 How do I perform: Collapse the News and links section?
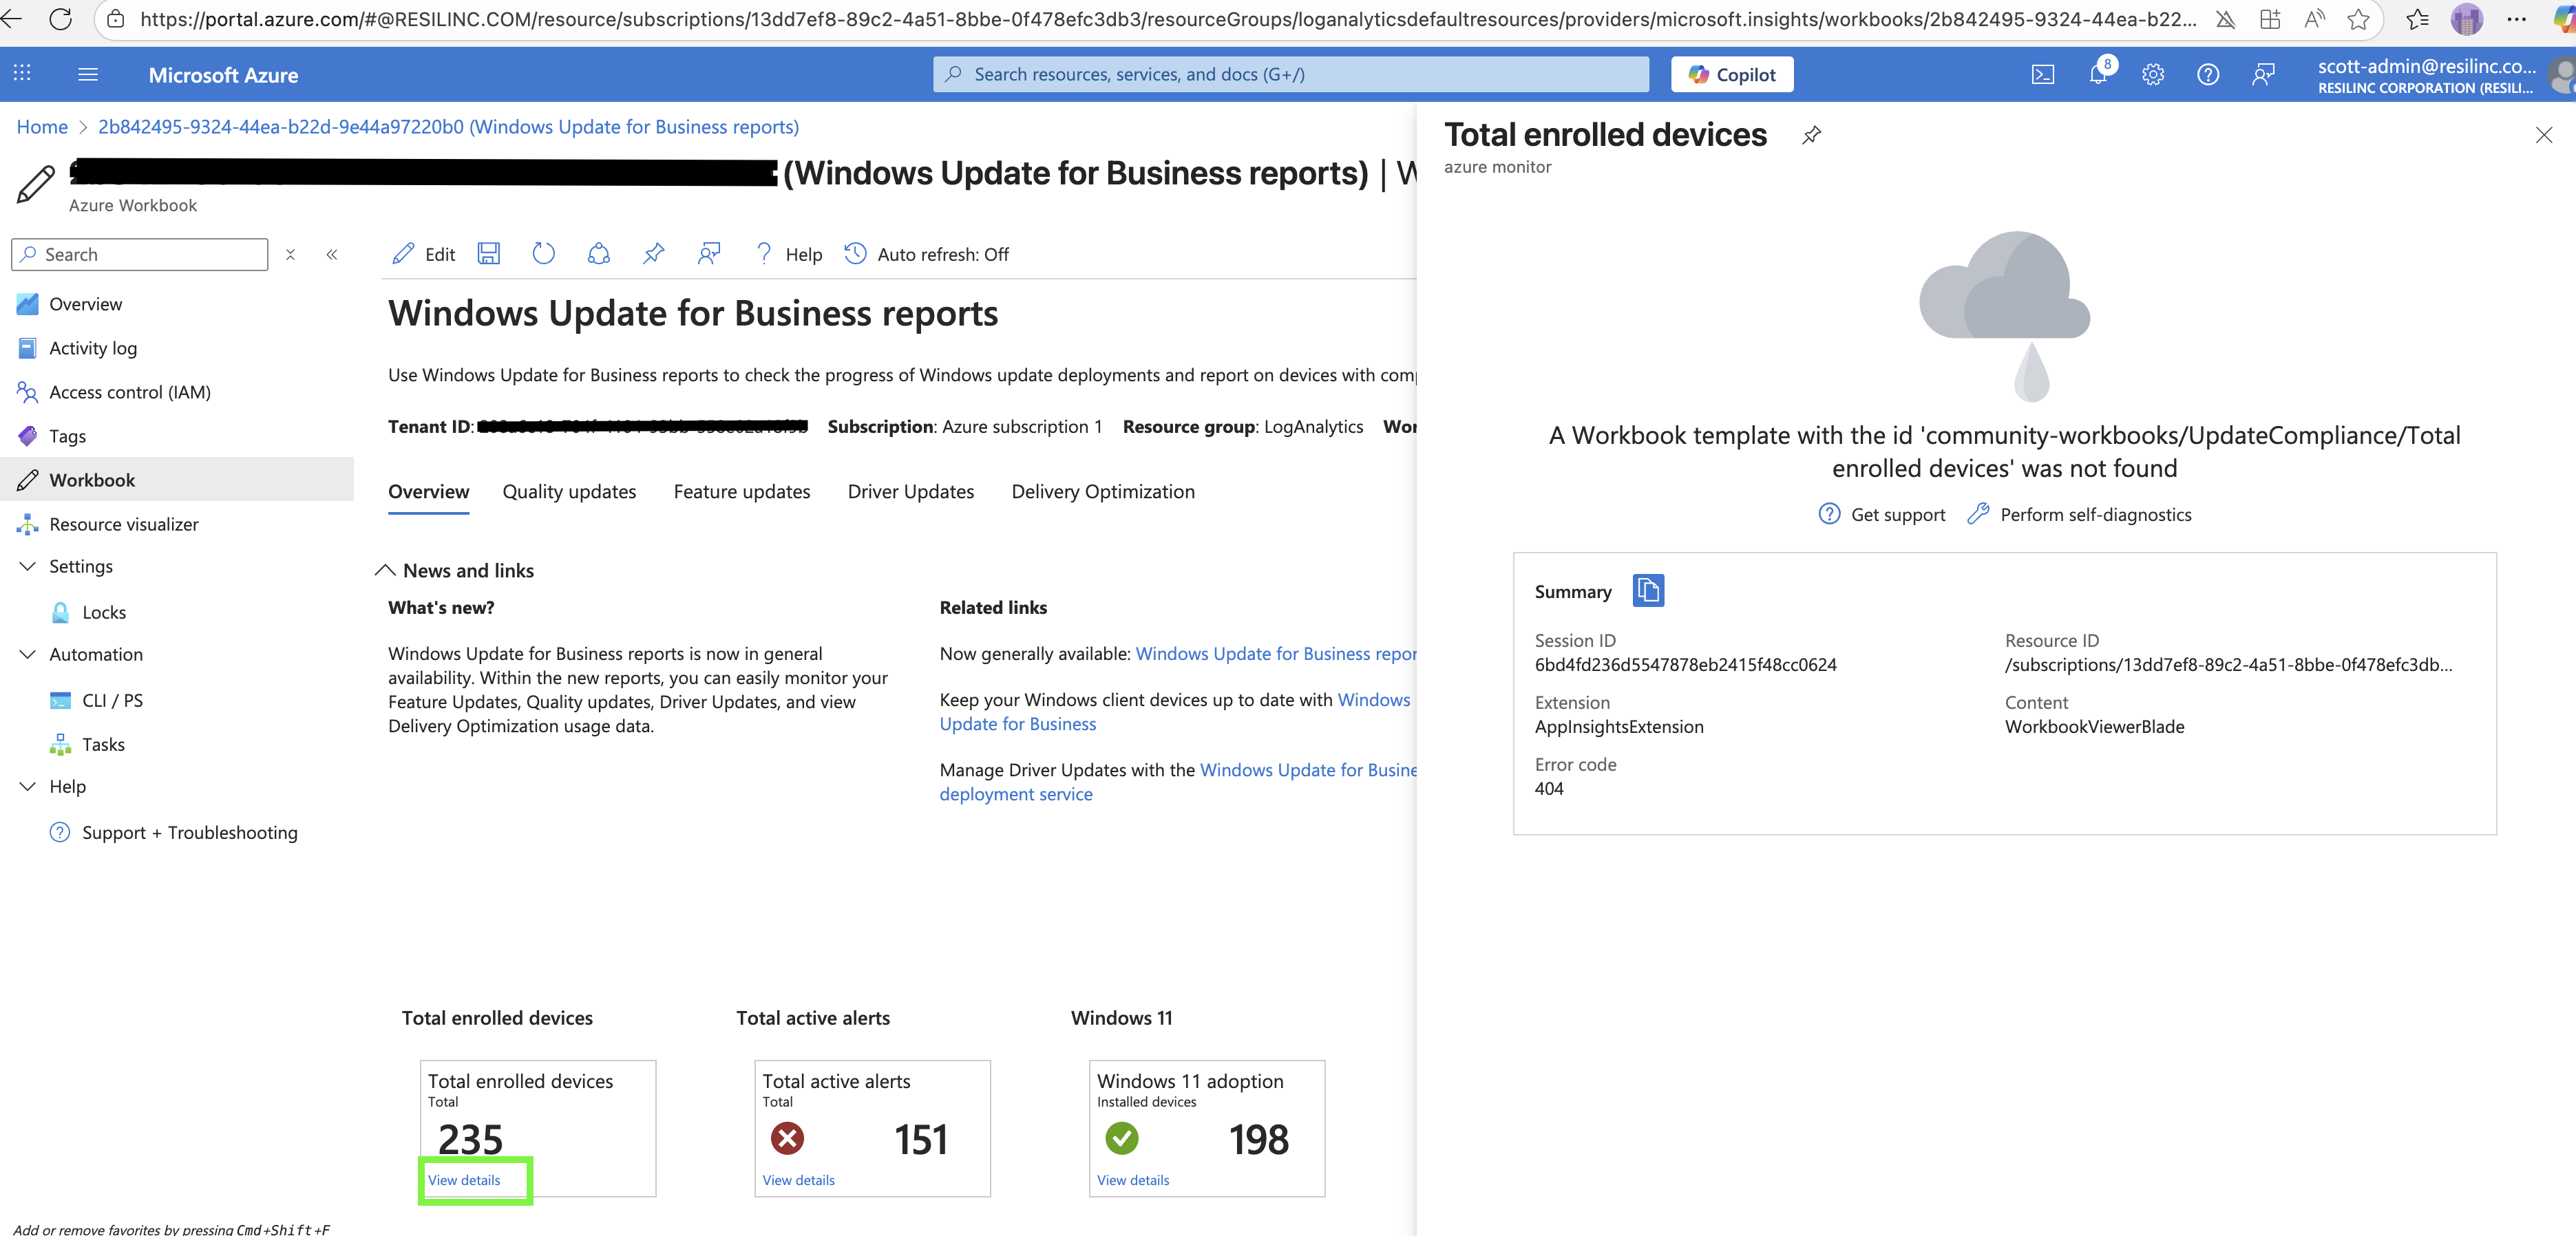coord(385,571)
